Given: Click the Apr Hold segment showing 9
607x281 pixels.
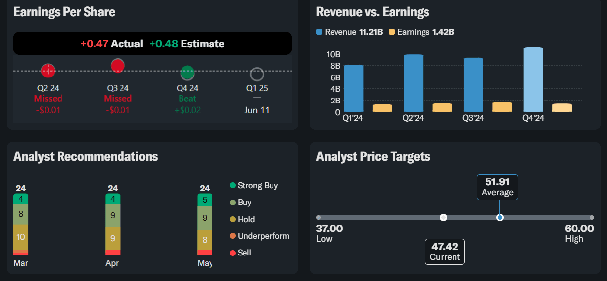Looking at the screenshot, I should (x=113, y=238).
